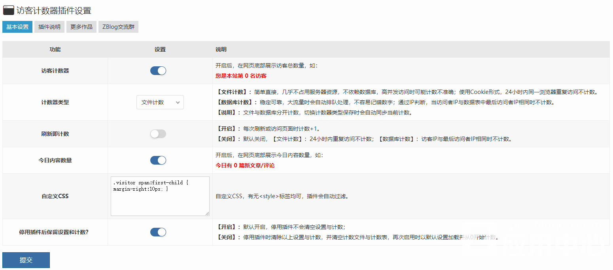Click the chevron arrow in the 计数器类型 select
Image resolution: width=613 pixels, height=270 pixels.
pyautogui.click(x=178, y=102)
